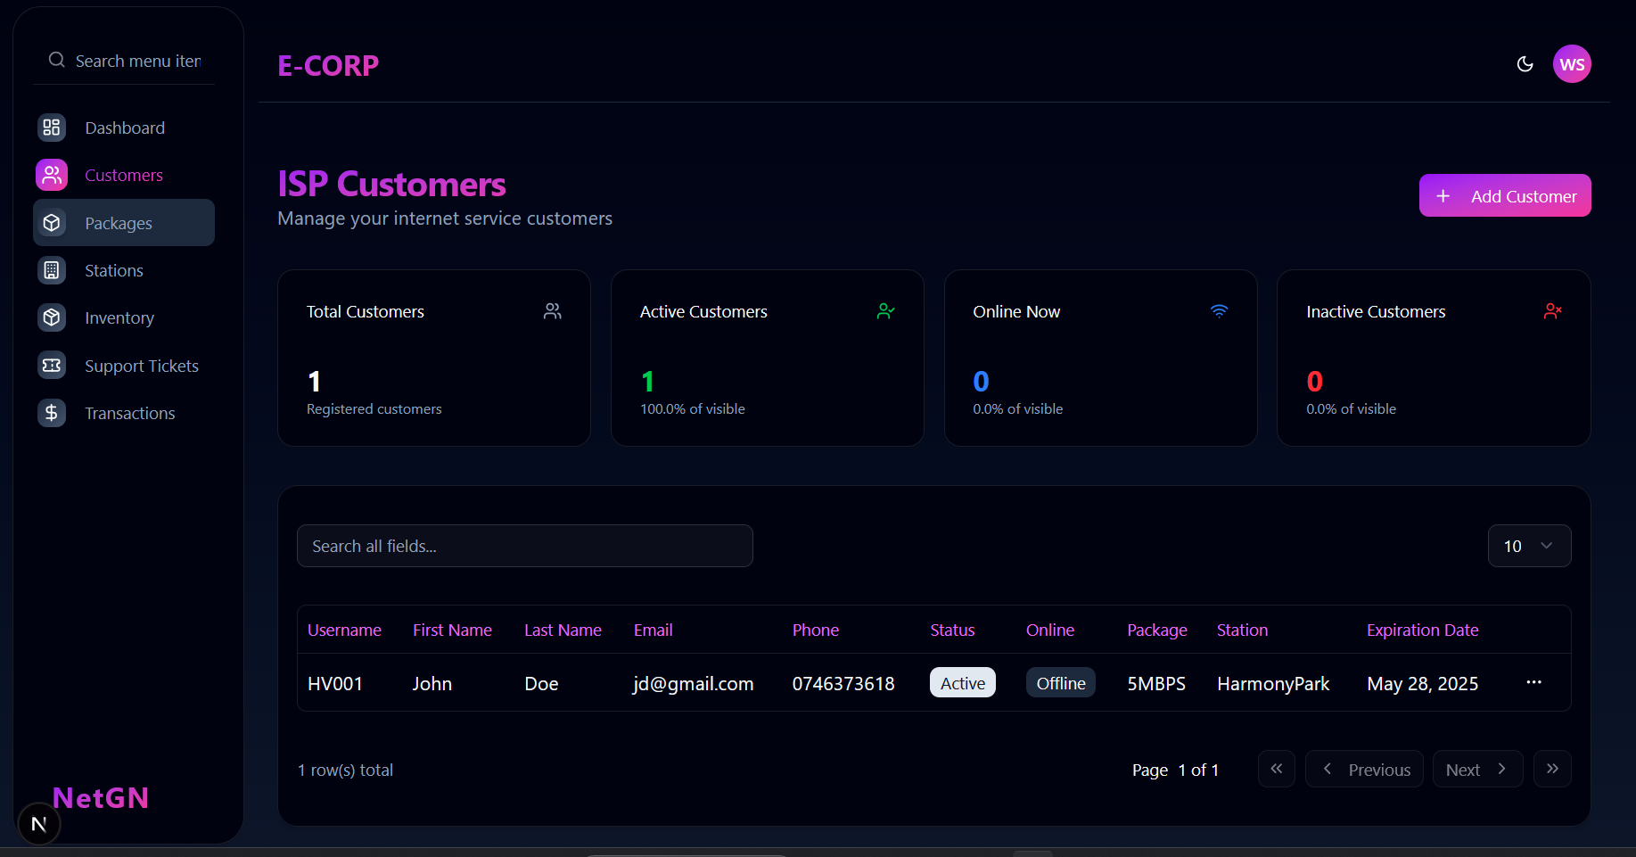Click the Previous page button
The image size is (1636, 857).
pos(1364,769)
